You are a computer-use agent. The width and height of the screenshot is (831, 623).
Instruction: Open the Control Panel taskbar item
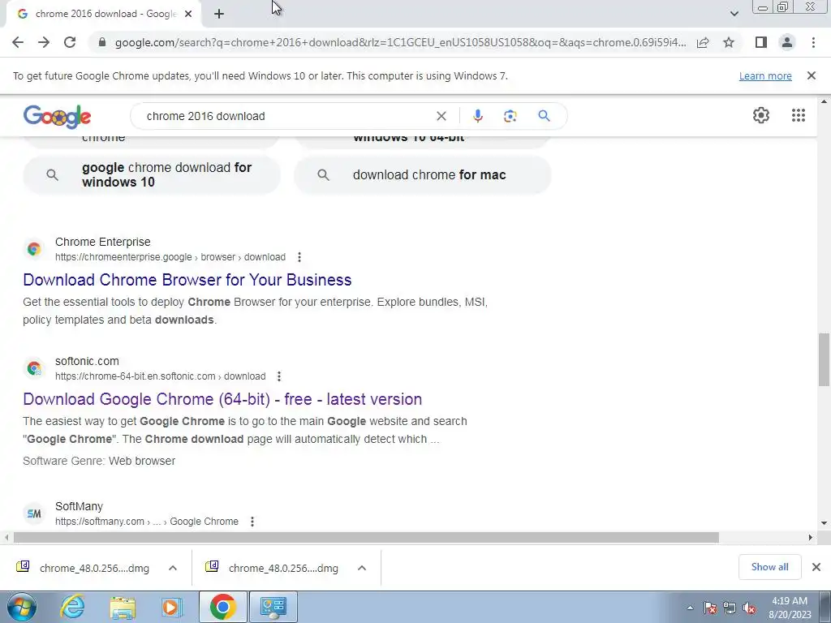[273, 607]
